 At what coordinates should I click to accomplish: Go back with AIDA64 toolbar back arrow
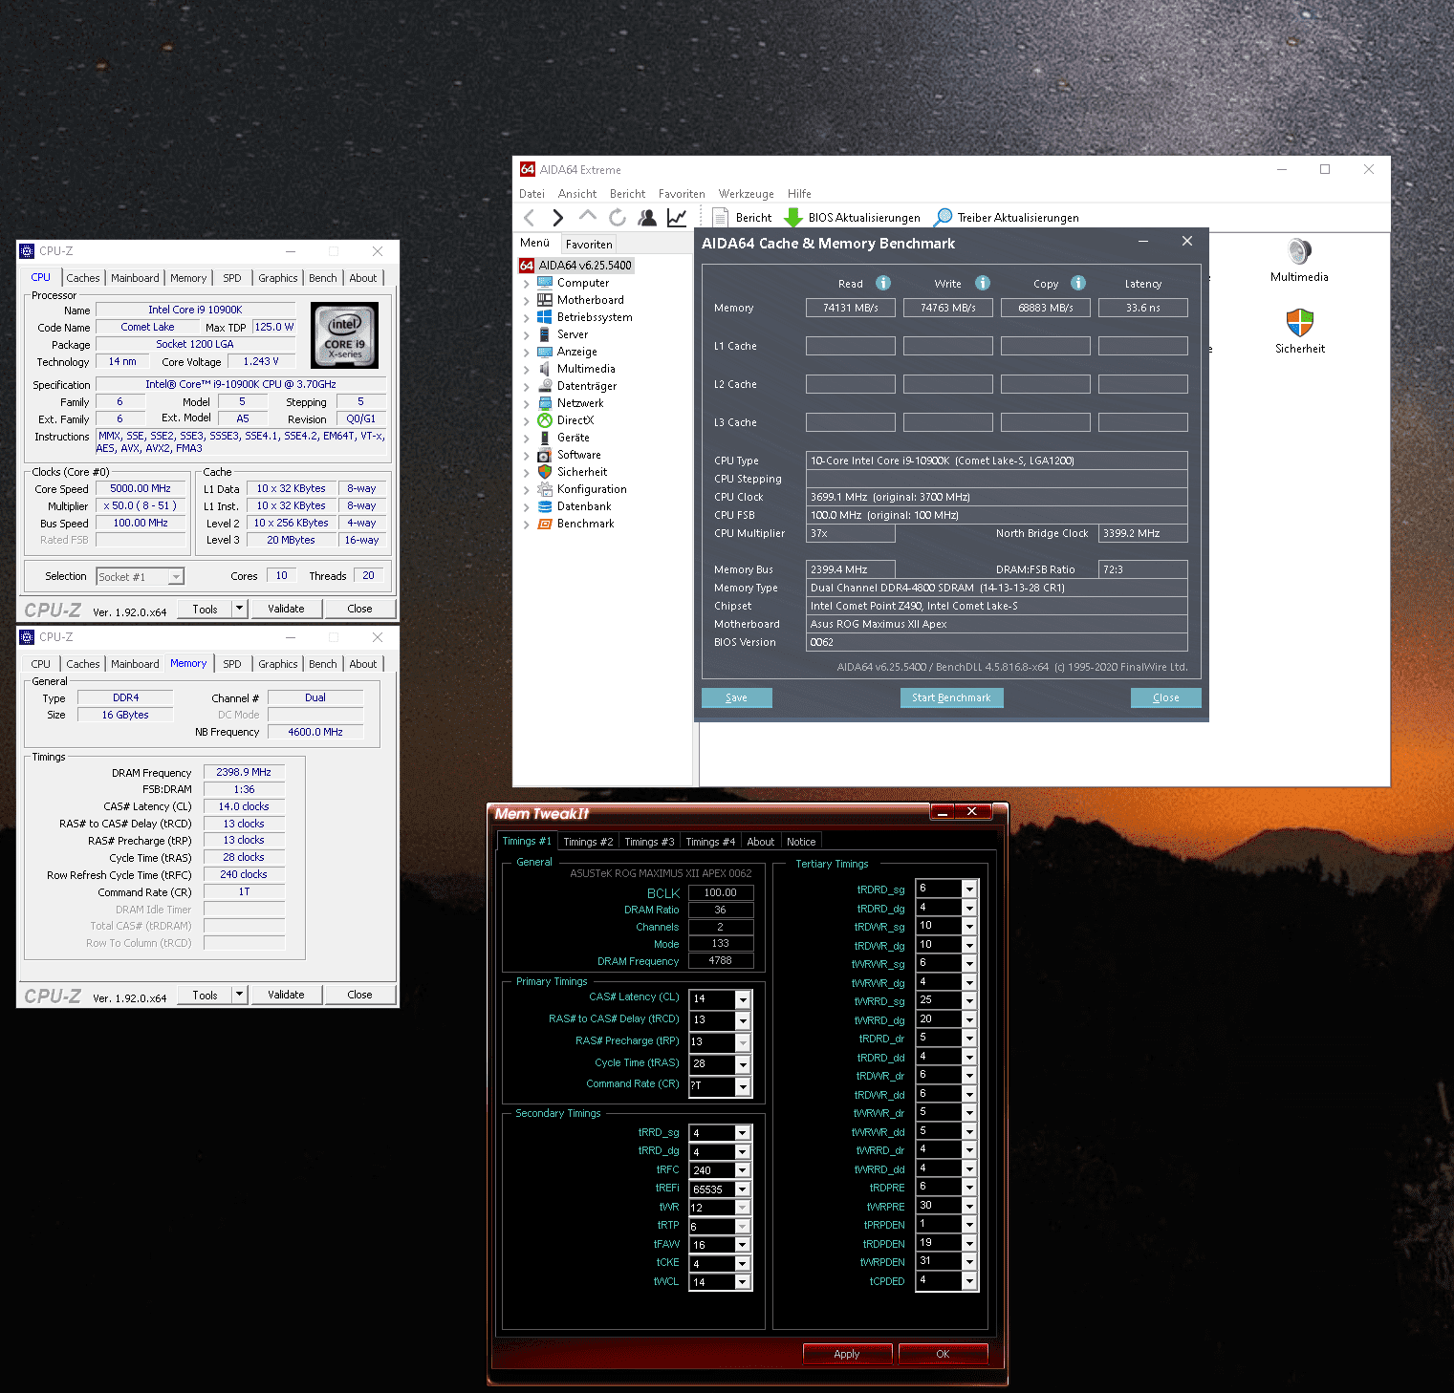530,218
